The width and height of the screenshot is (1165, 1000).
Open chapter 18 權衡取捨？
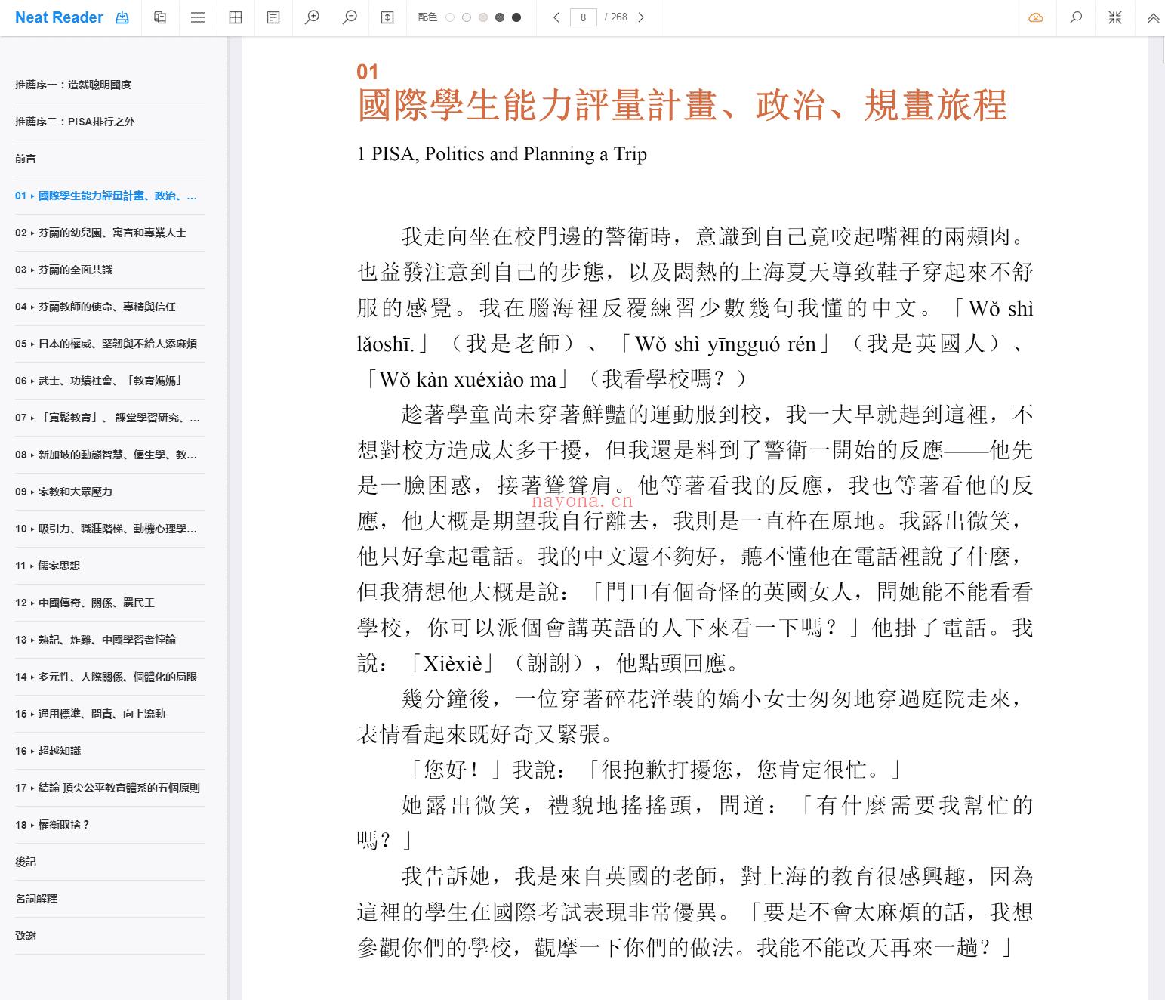pos(52,825)
